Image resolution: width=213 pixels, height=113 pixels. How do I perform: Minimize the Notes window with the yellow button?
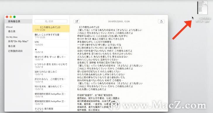click(x=11, y=17)
